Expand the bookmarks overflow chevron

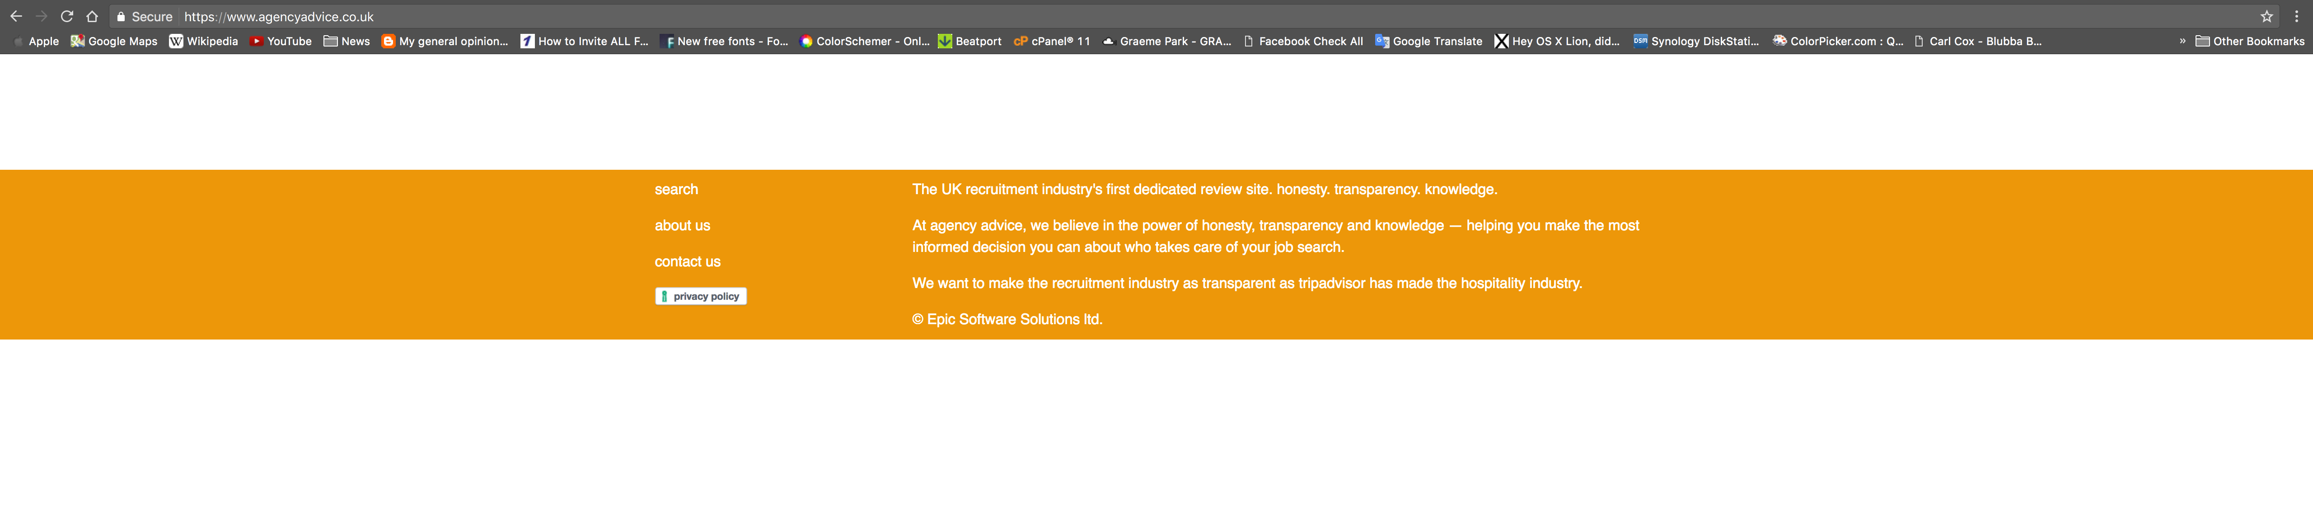(2182, 41)
